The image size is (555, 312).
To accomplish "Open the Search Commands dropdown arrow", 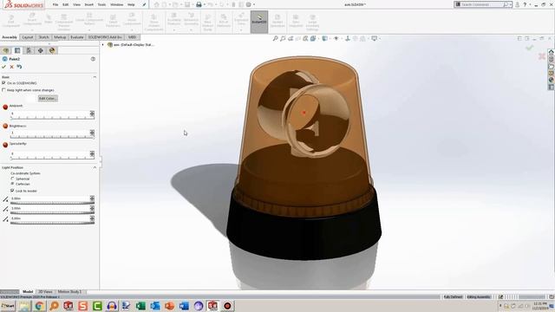I will pos(510,4).
